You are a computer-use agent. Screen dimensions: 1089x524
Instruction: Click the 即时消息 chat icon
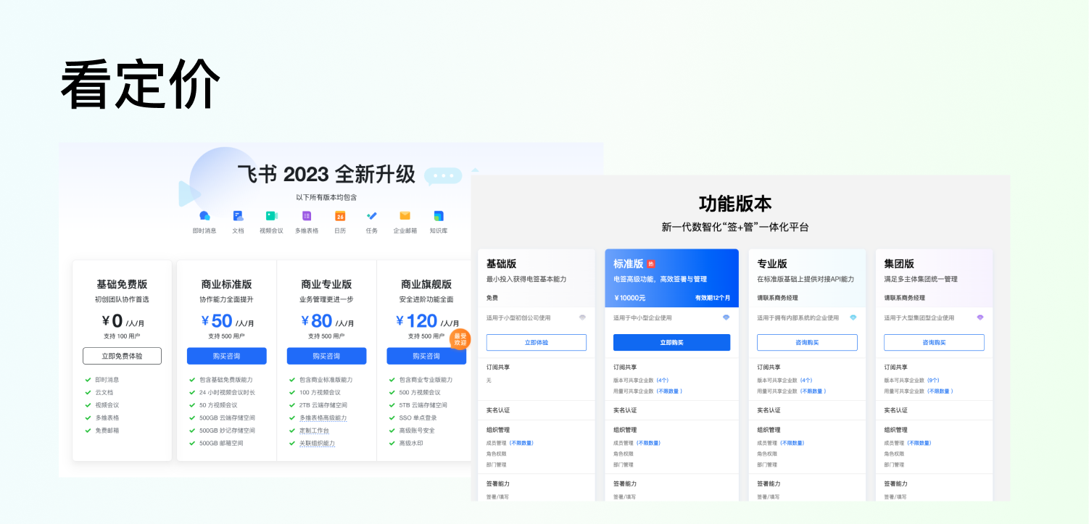204,216
